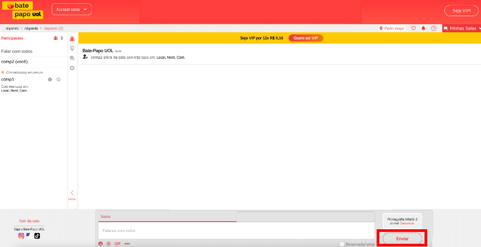Expand the Minhas Salas menu

[x=462, y=28]
